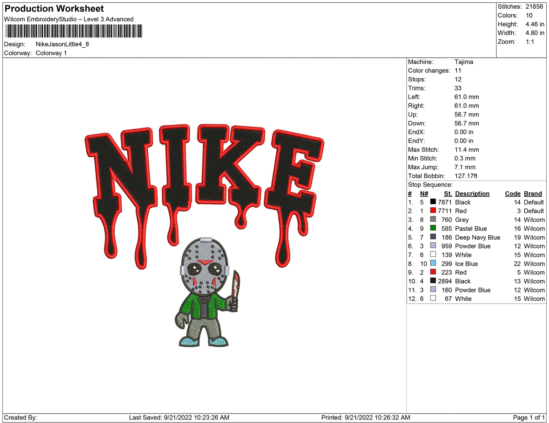Image resolution: width=549 pixels, height=423 pixels.
Task: Click the green swatch next to Pastel Blue
Action: [x=433, y=228]
